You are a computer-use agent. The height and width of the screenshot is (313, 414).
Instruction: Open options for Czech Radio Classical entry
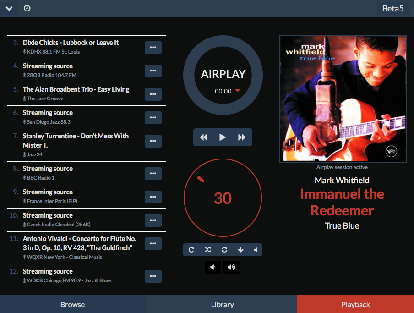(153, 220)
